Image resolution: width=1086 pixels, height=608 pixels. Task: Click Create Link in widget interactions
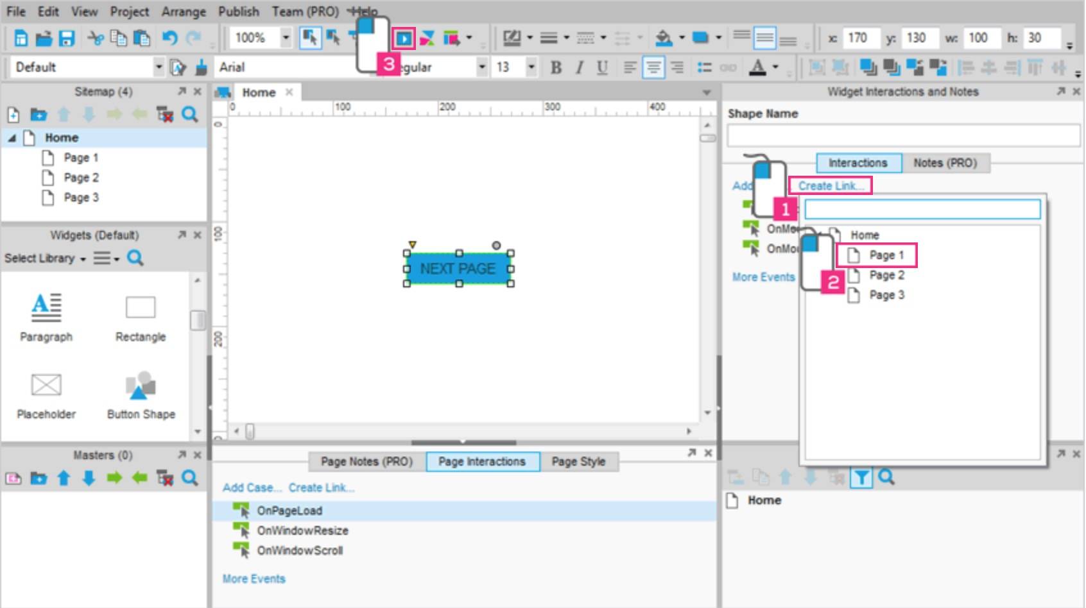[830, 185]
